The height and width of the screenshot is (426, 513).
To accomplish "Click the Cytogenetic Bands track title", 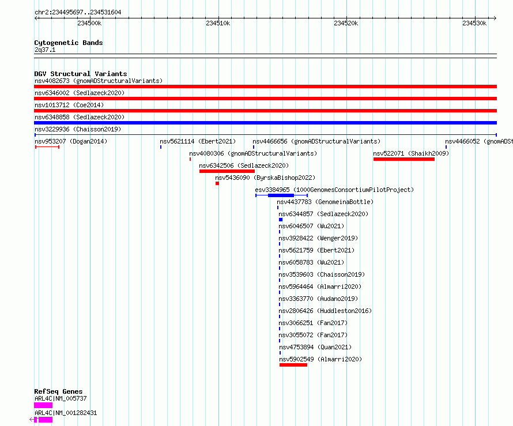I will (x=69, y=43).
